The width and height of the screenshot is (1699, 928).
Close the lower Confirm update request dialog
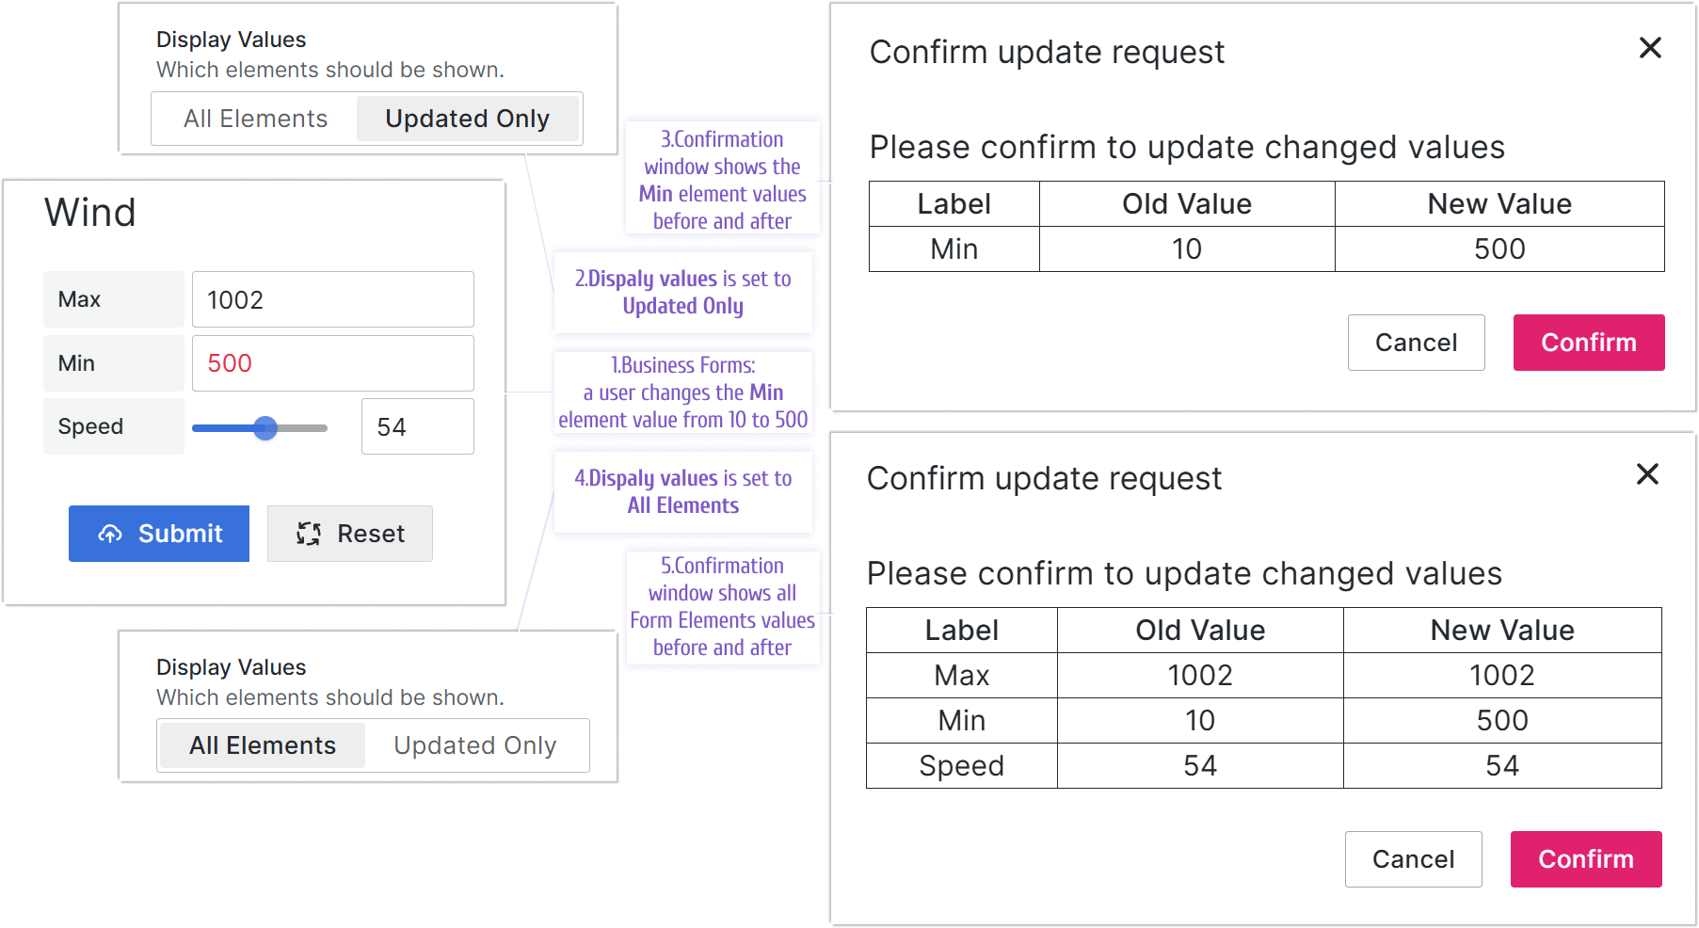pyautogui.click(x=1647, y=474)
